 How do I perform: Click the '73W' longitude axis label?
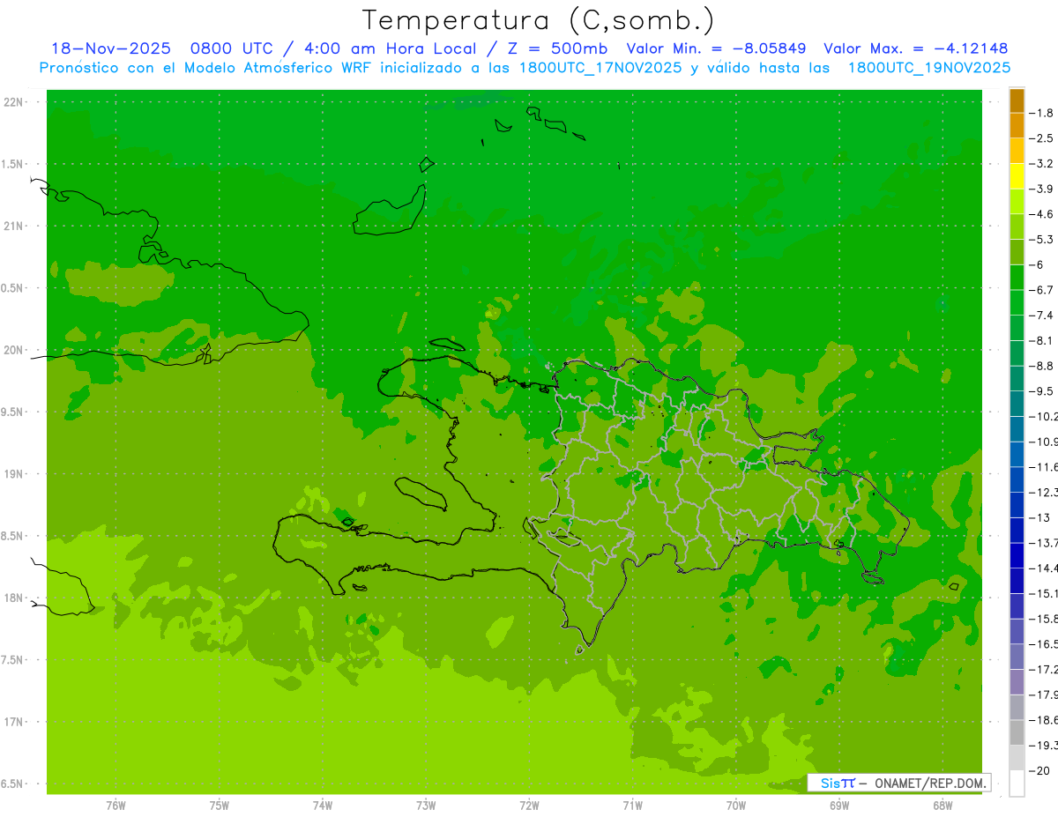coord(426,805)
